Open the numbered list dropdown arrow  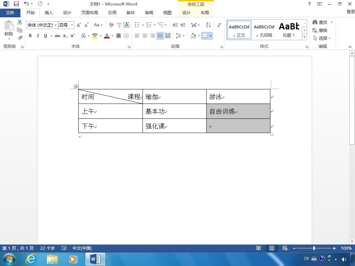[x=155, y=25]
